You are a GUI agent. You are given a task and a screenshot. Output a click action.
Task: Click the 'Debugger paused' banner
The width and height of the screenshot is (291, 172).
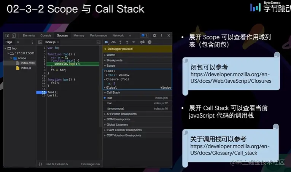[137, 49]
